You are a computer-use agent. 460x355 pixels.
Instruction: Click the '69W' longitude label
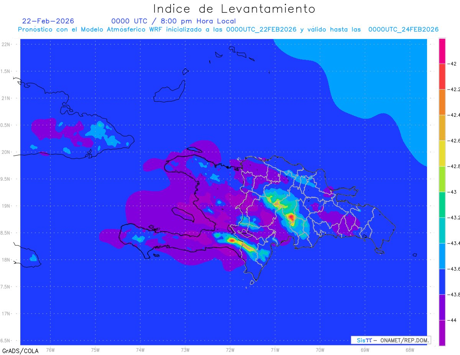[x=365, y=349]
